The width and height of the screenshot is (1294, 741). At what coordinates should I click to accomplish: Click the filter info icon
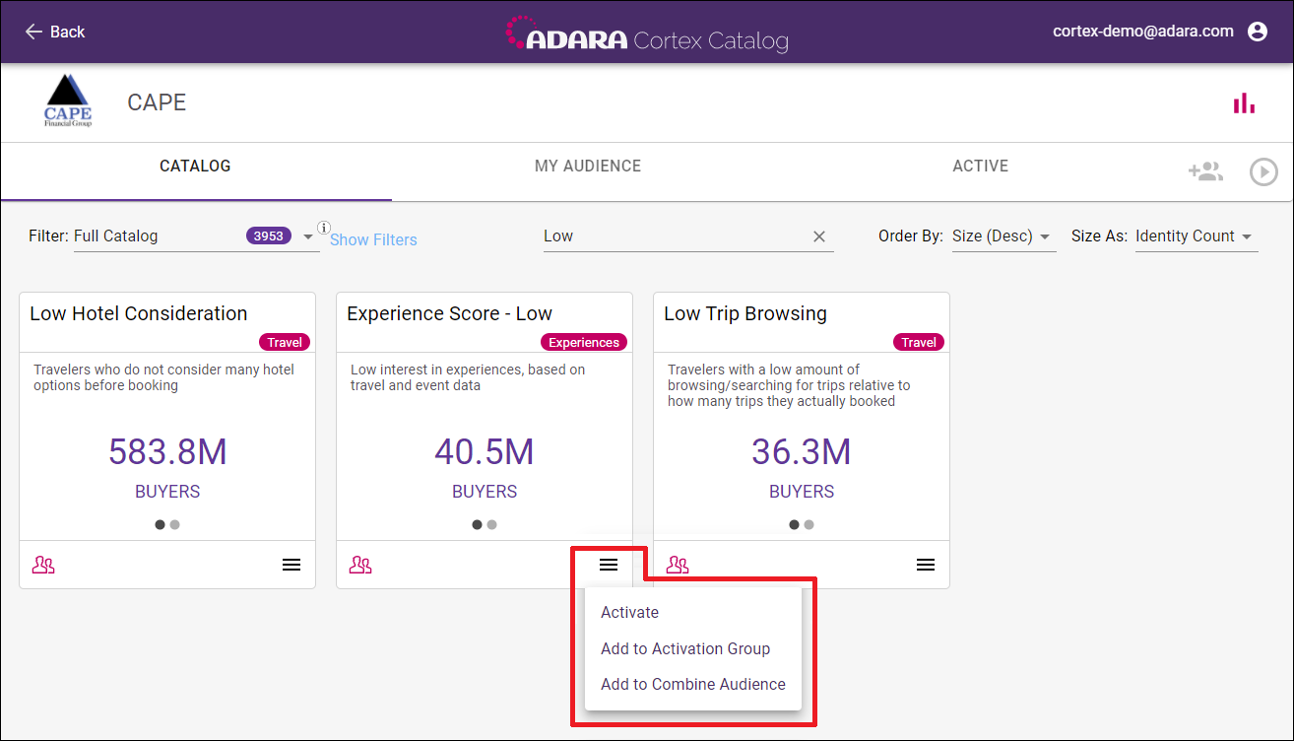coord(324,227)
